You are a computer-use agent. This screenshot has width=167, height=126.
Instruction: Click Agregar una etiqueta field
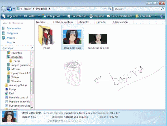[76, 117]
